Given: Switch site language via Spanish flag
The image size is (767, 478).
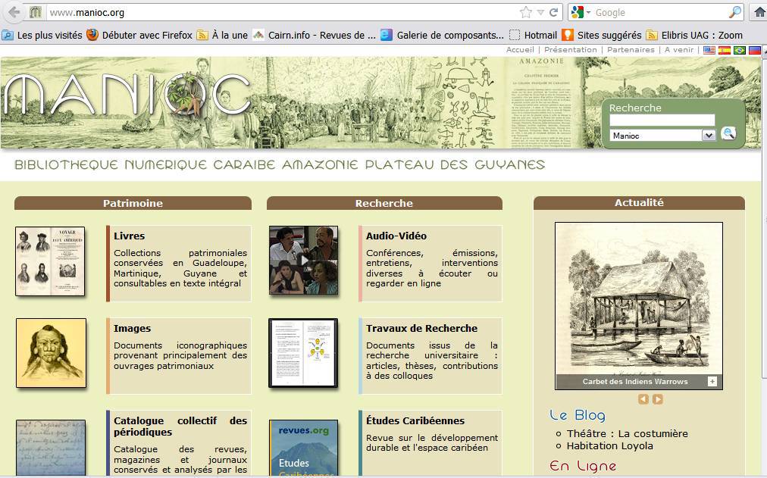Looking at the screenshot, I should (725, 50).
